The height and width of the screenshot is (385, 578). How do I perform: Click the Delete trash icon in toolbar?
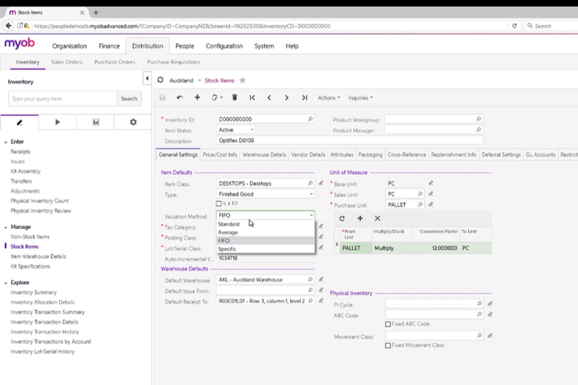coord(235,98)
